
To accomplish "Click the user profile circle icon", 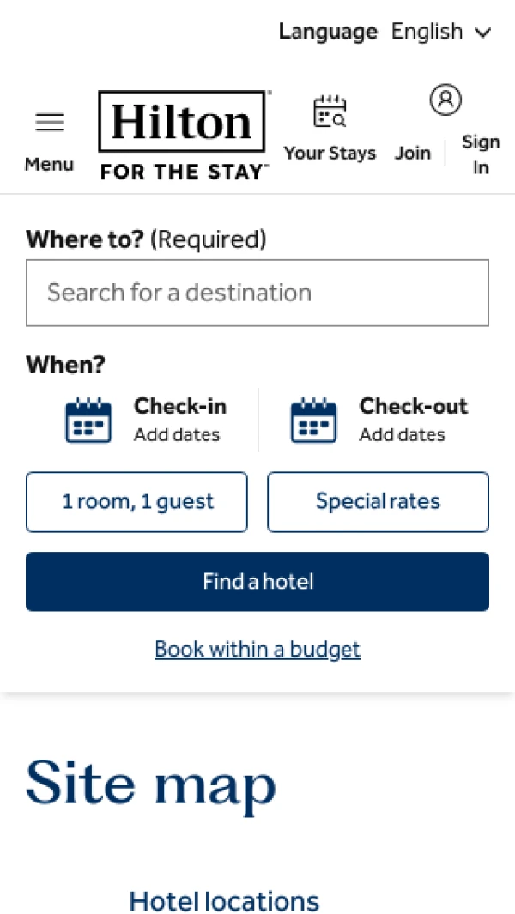I will [445, 100].
